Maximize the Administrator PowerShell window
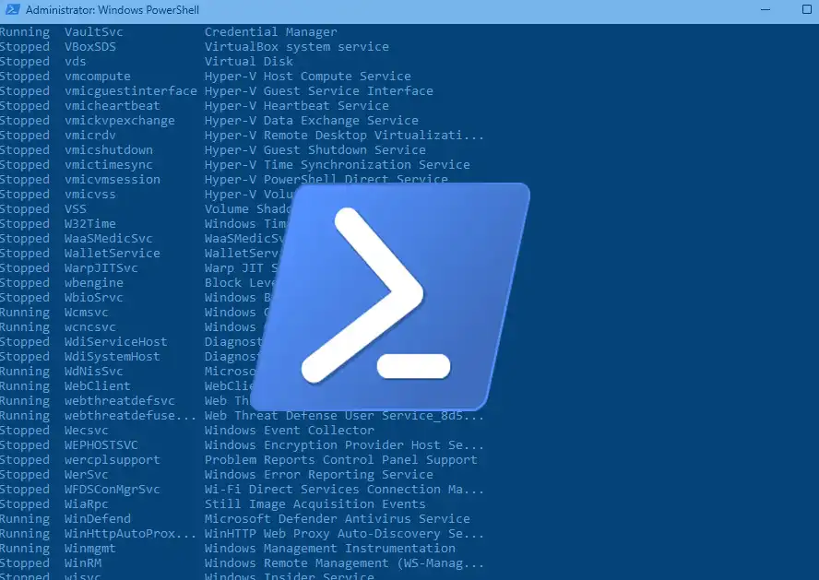The height and width of the screenshot is (580, 819). (806, 9)
